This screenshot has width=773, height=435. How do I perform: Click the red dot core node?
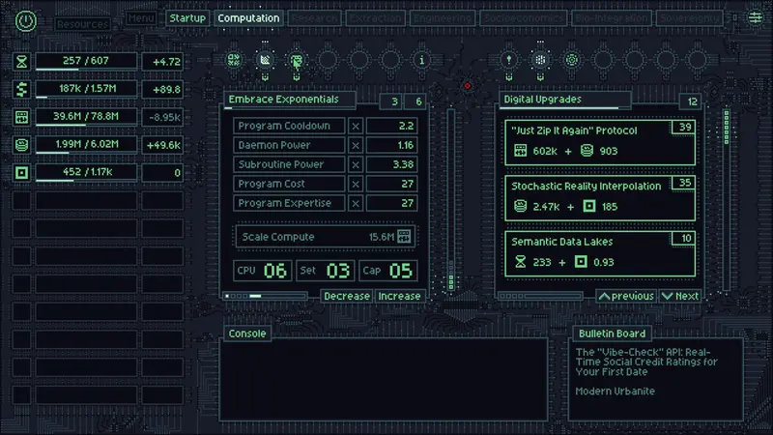pyautogui.click(x=468, y=86)
